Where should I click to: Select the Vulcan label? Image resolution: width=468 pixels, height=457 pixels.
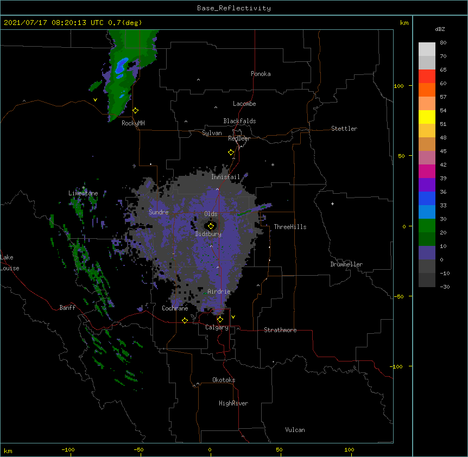[x=295, y=430]
